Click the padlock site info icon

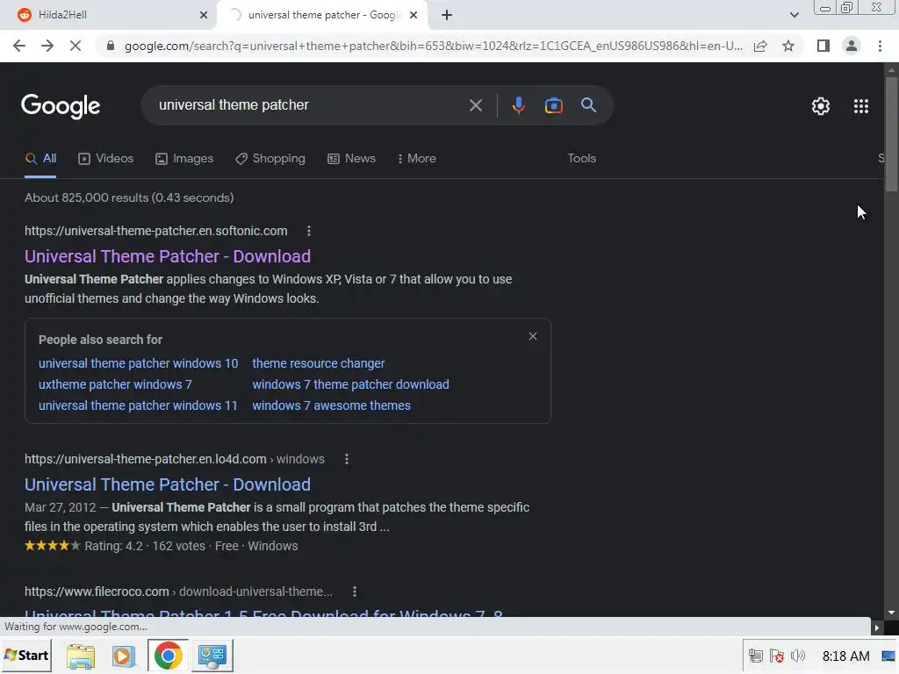pos(111,46)
